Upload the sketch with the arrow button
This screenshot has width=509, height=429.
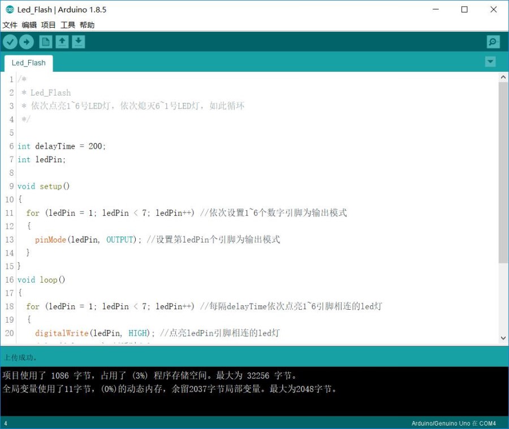tap(26, 42)
